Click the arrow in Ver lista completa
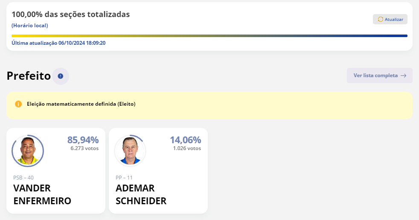This screenshot has height=220, width=419. pos(404,75)
